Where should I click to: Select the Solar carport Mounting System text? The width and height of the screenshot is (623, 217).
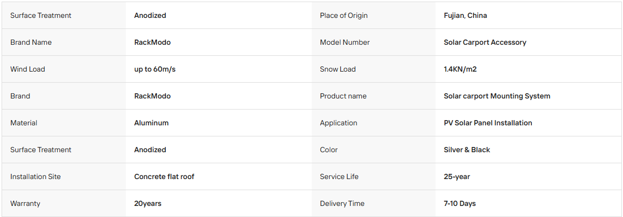click(x=497, y=96)
